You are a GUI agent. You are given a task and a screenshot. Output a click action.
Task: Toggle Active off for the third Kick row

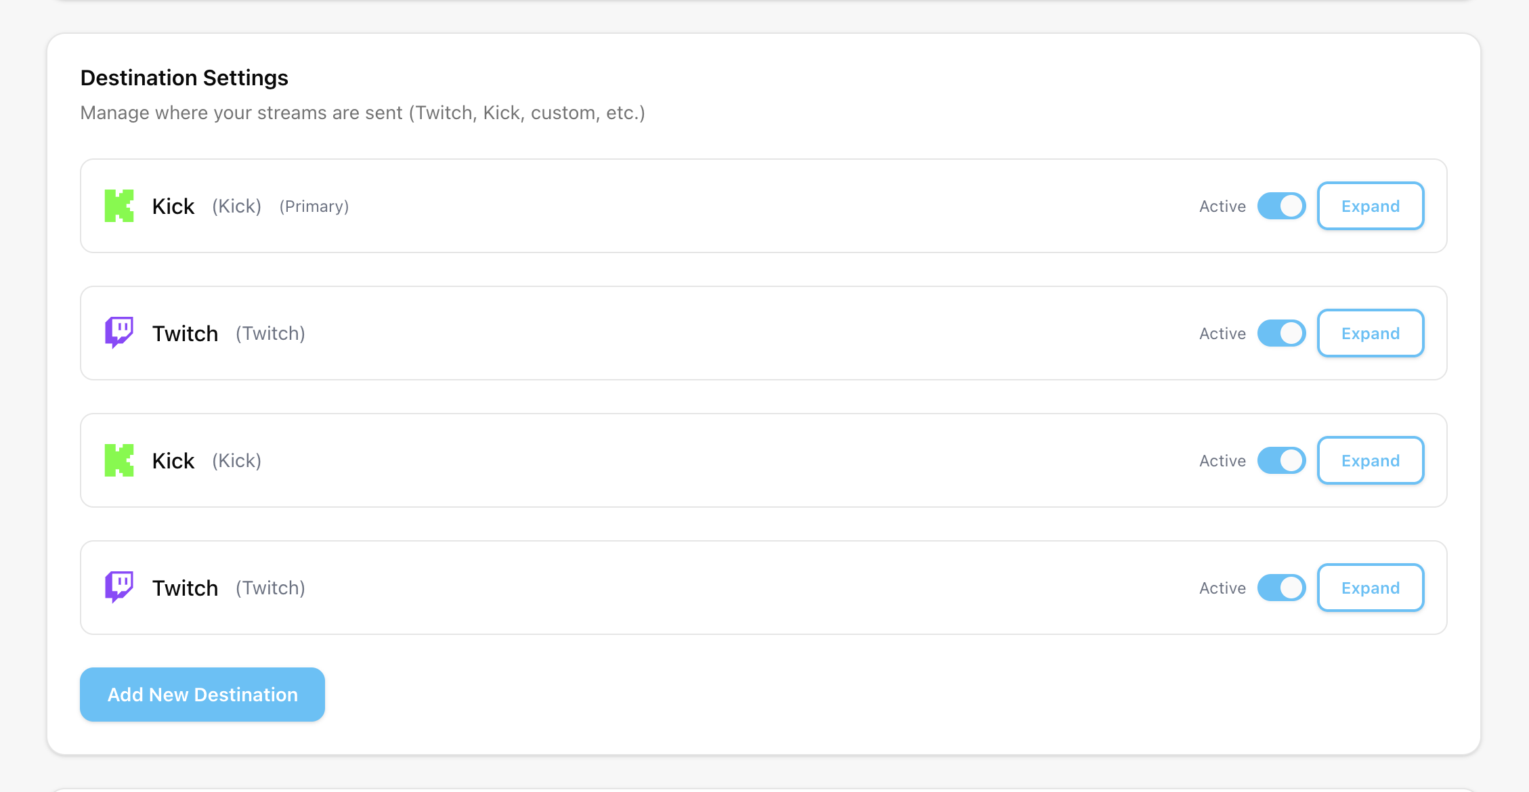point(1280,460)
